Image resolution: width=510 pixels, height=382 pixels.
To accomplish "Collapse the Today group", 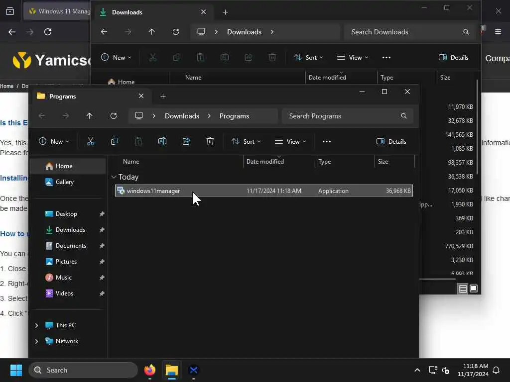I will point(114,177).
